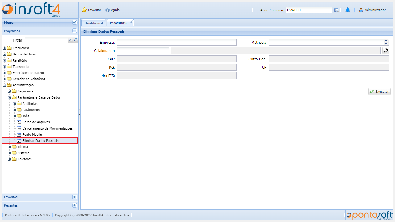Expand the Frequência folder
Screen dimensions: 395x222
tap(5, 48)
